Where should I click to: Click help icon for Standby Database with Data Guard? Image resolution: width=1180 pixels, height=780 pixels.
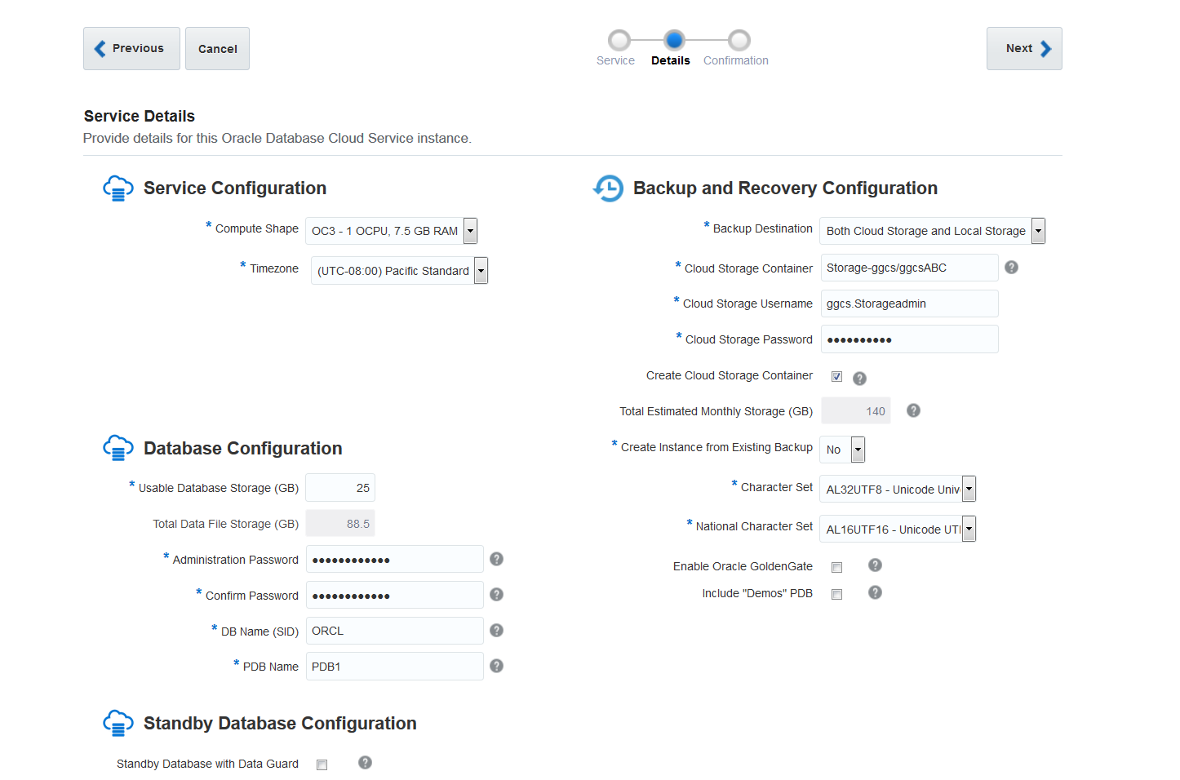click(x=365, y=762)
